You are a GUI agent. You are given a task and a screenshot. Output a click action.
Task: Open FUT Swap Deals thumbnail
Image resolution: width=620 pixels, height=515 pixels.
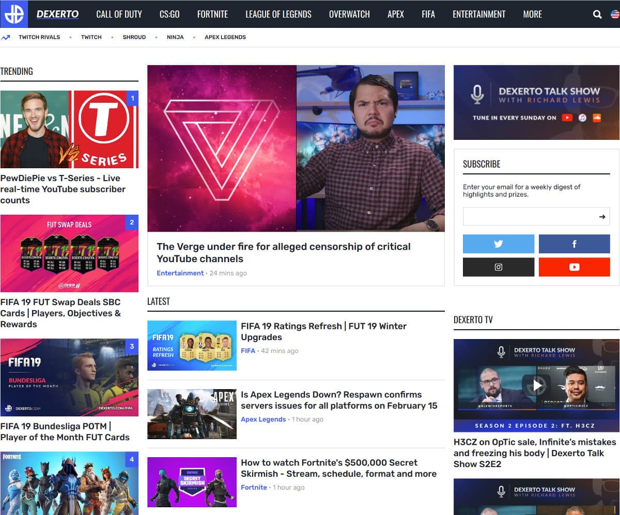click(69, 253)
